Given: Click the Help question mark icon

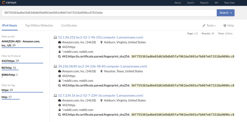Looking at the screenshot, I should (x=225, y=25).
